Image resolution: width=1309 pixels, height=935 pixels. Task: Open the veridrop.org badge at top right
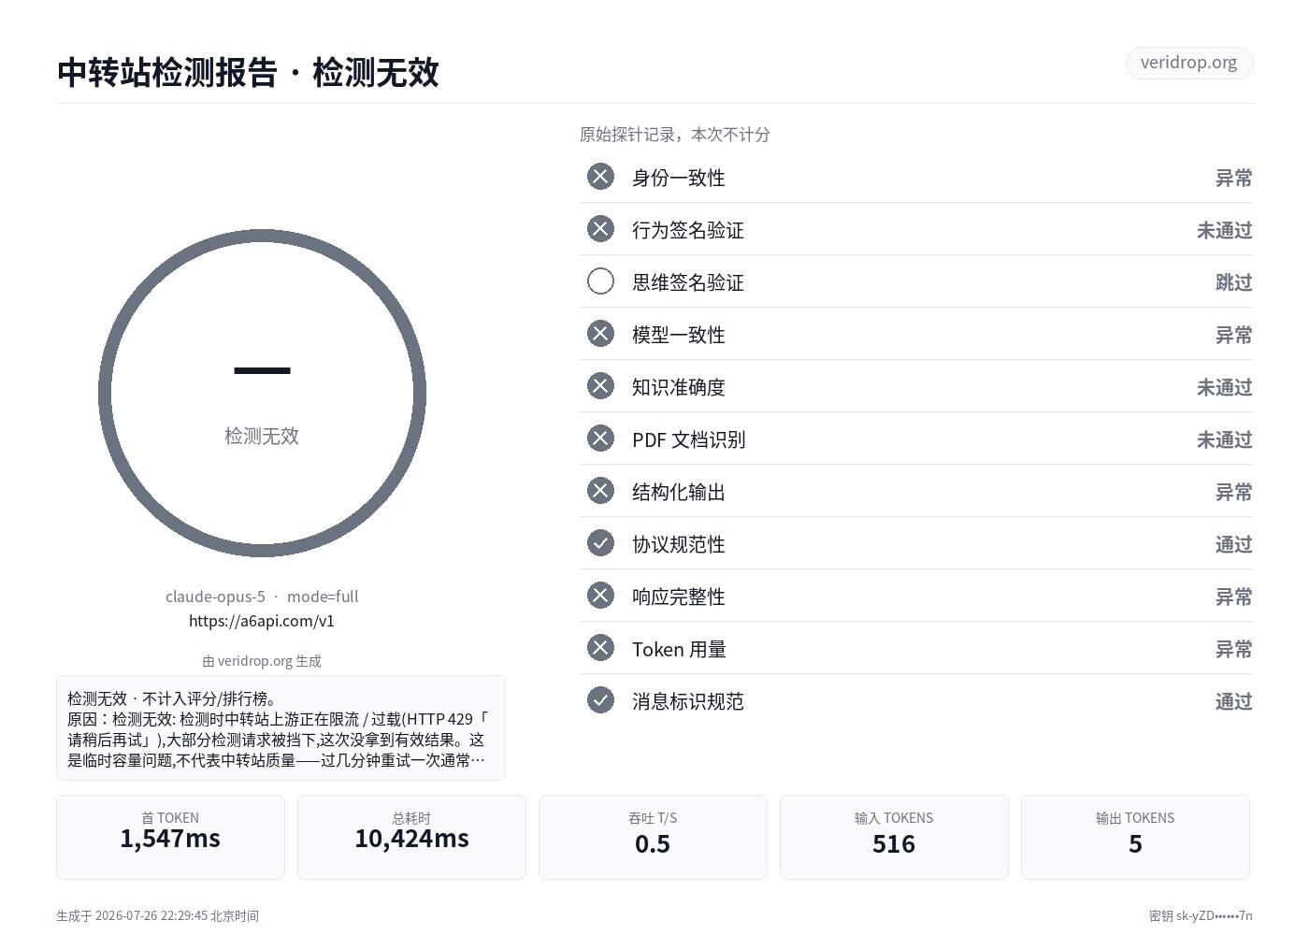coord(1189,63)
